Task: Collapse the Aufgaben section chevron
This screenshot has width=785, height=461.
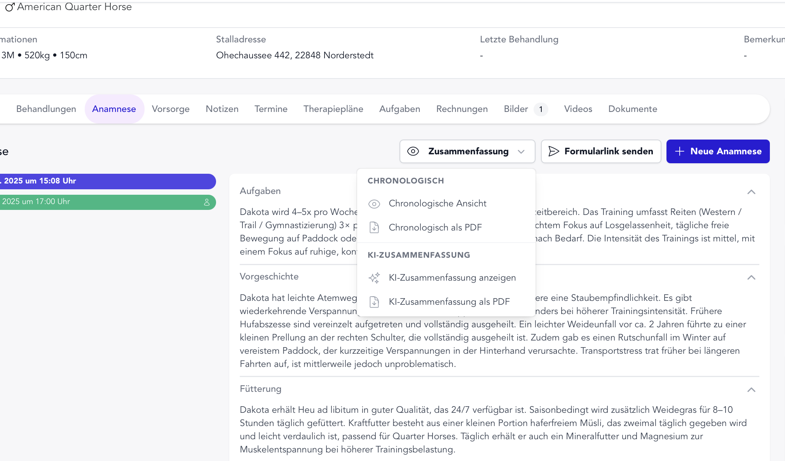Action: coord(751,192)
